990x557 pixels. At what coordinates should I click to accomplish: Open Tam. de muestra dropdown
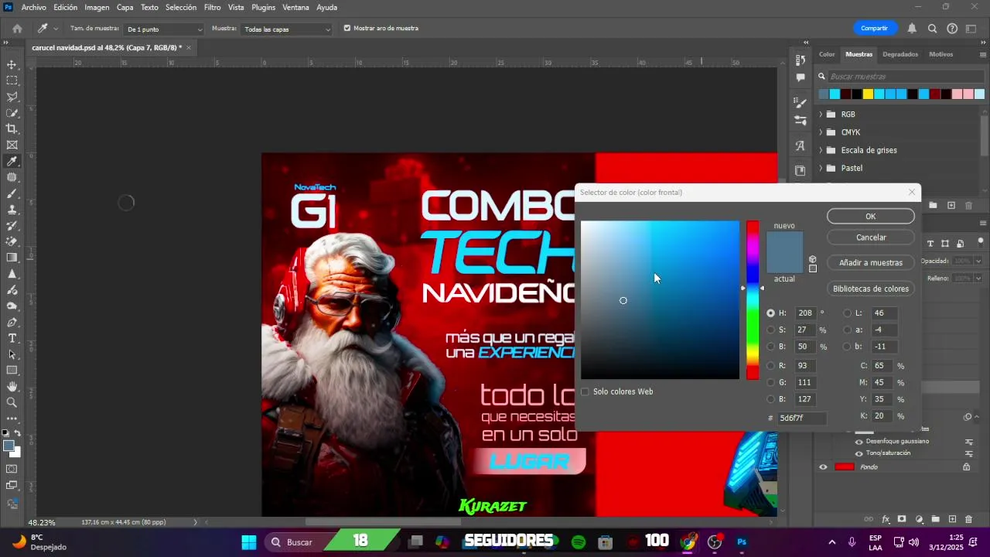164,29
